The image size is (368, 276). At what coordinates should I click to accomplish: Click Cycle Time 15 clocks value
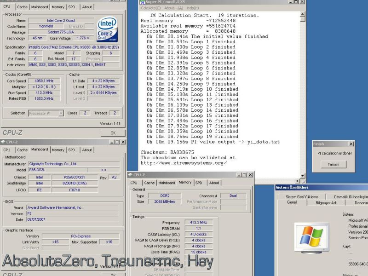(199, 252)
